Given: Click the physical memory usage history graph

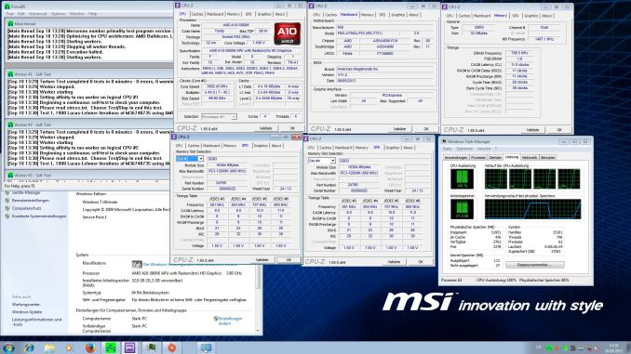Looking at the screenshot, I should pyautogui.click(x=532, y=209).
